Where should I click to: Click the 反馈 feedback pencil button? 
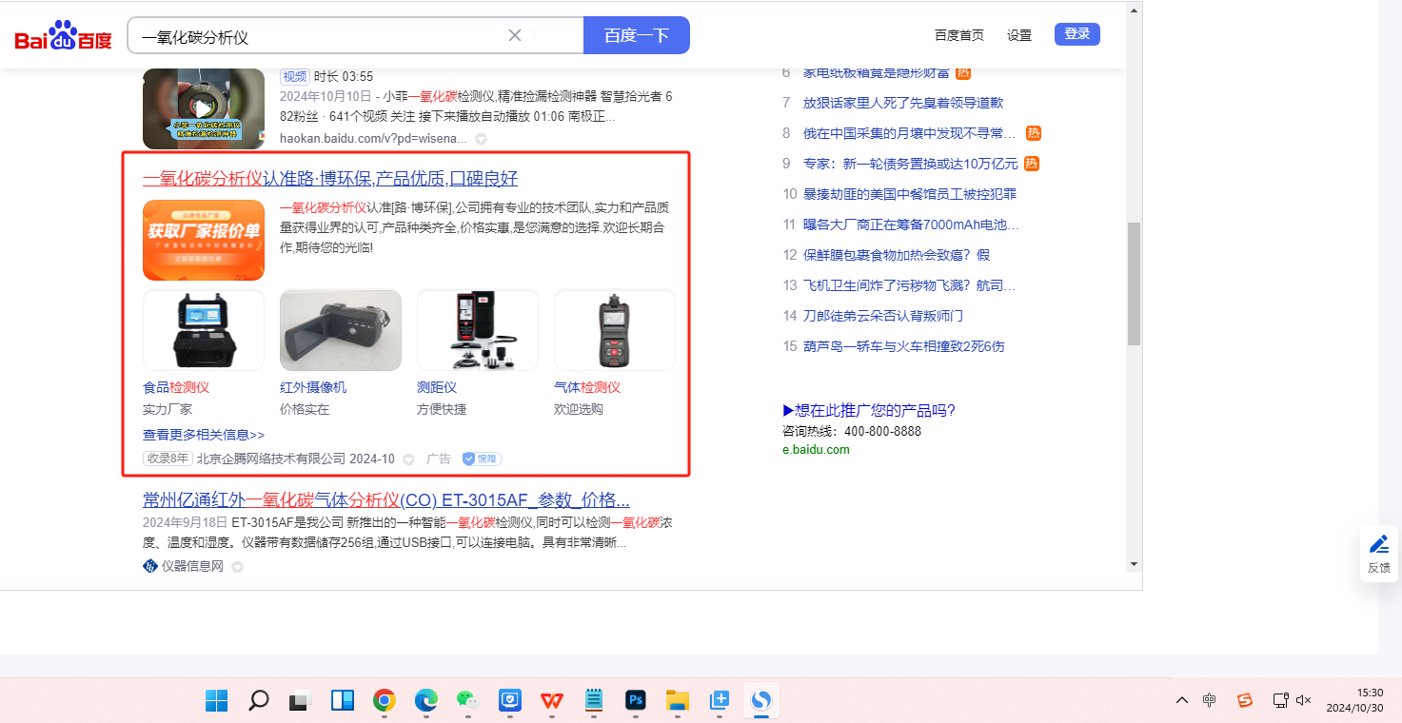[x=1379, y=554]
